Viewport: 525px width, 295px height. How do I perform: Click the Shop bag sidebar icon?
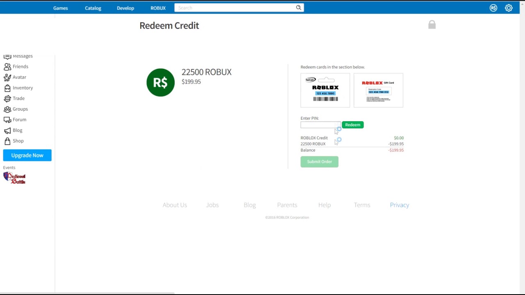click(7, 141)
